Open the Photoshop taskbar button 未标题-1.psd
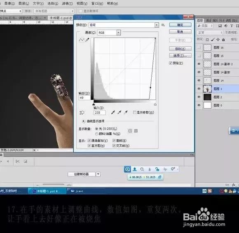Image resolution: width=239 pixels, height=233 pixels. pos(47,191)
